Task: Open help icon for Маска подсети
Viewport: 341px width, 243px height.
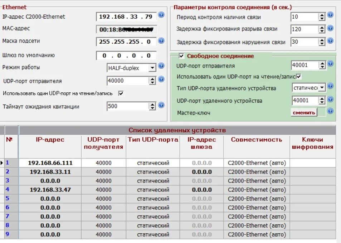Action: click(x=161, y=40)
